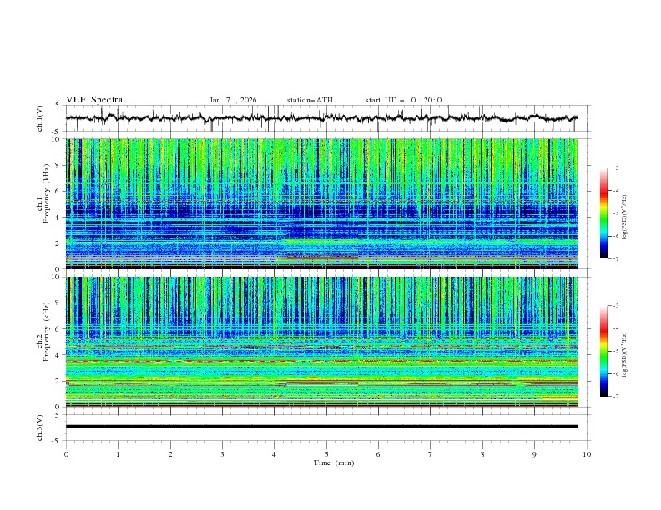The height and width of the screenshot is (510, 661).
Task: Click inside the ch.2 spectrogram panel
Action: (322, 342)
